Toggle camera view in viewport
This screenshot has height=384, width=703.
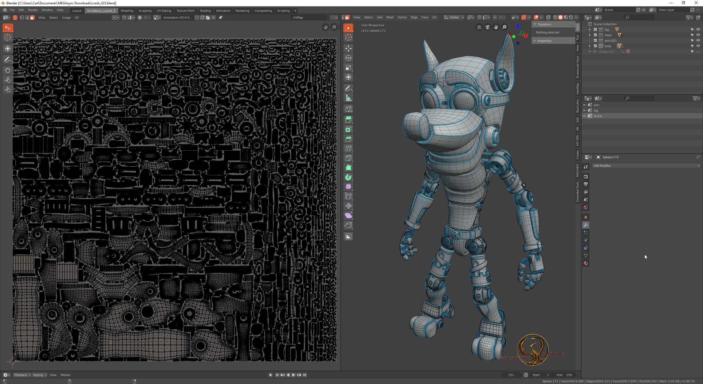pos(487,27)
